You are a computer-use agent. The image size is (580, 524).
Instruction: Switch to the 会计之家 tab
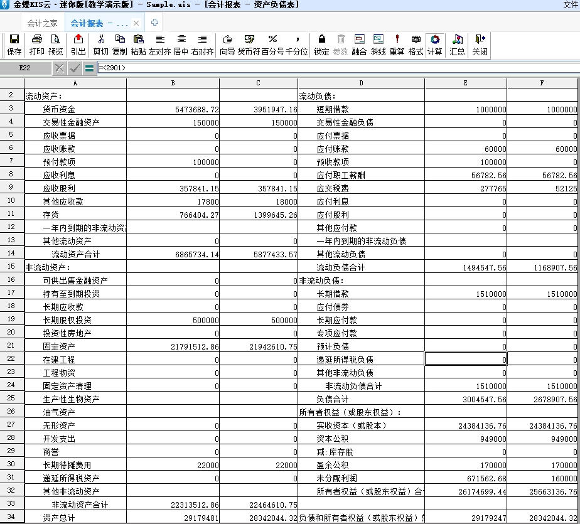click(43, 23)
